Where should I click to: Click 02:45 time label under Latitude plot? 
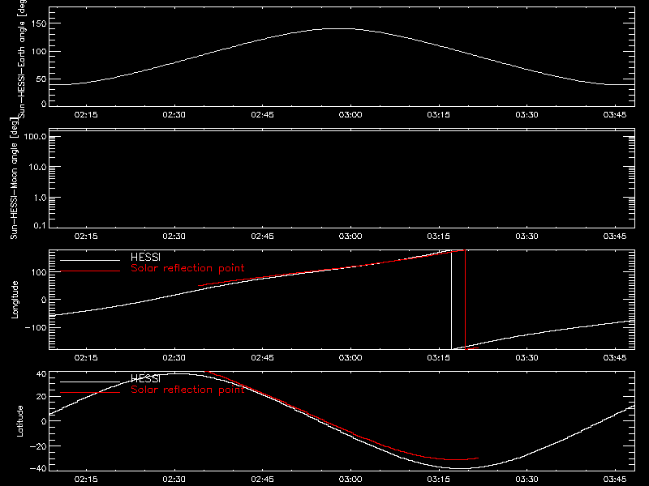click(262, 480)
